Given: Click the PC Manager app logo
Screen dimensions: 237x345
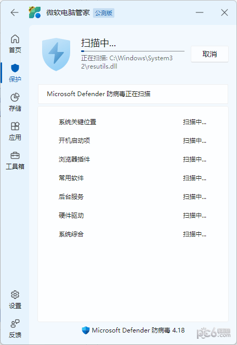Looking at the screenshot, I should [35, 12].
